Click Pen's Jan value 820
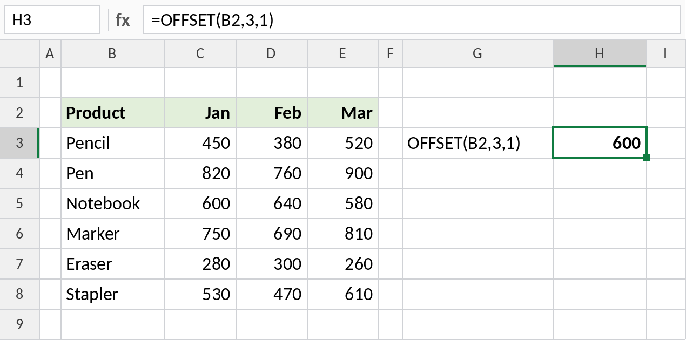This screenshot has width=686, height=340. (x=200, y=173)
